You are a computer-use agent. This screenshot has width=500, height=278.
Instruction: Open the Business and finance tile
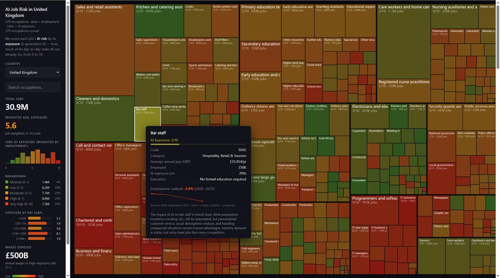click(94, 261)
